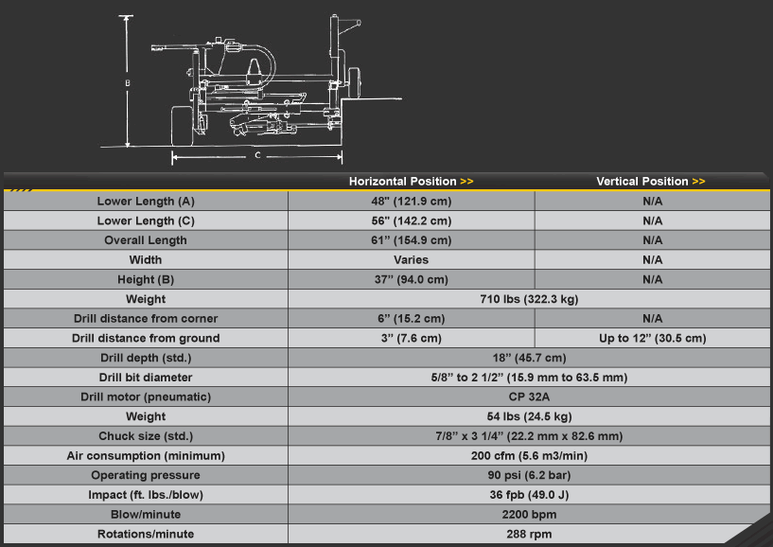Select the 'Chuck size (std.)' label

[146, 436]
